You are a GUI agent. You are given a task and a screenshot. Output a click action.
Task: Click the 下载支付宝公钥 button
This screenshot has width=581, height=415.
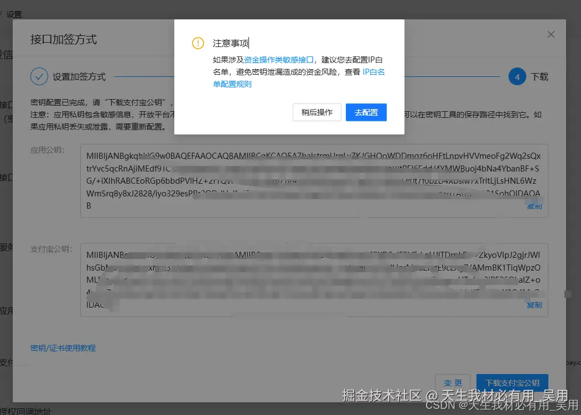click(x=512, y=382)
